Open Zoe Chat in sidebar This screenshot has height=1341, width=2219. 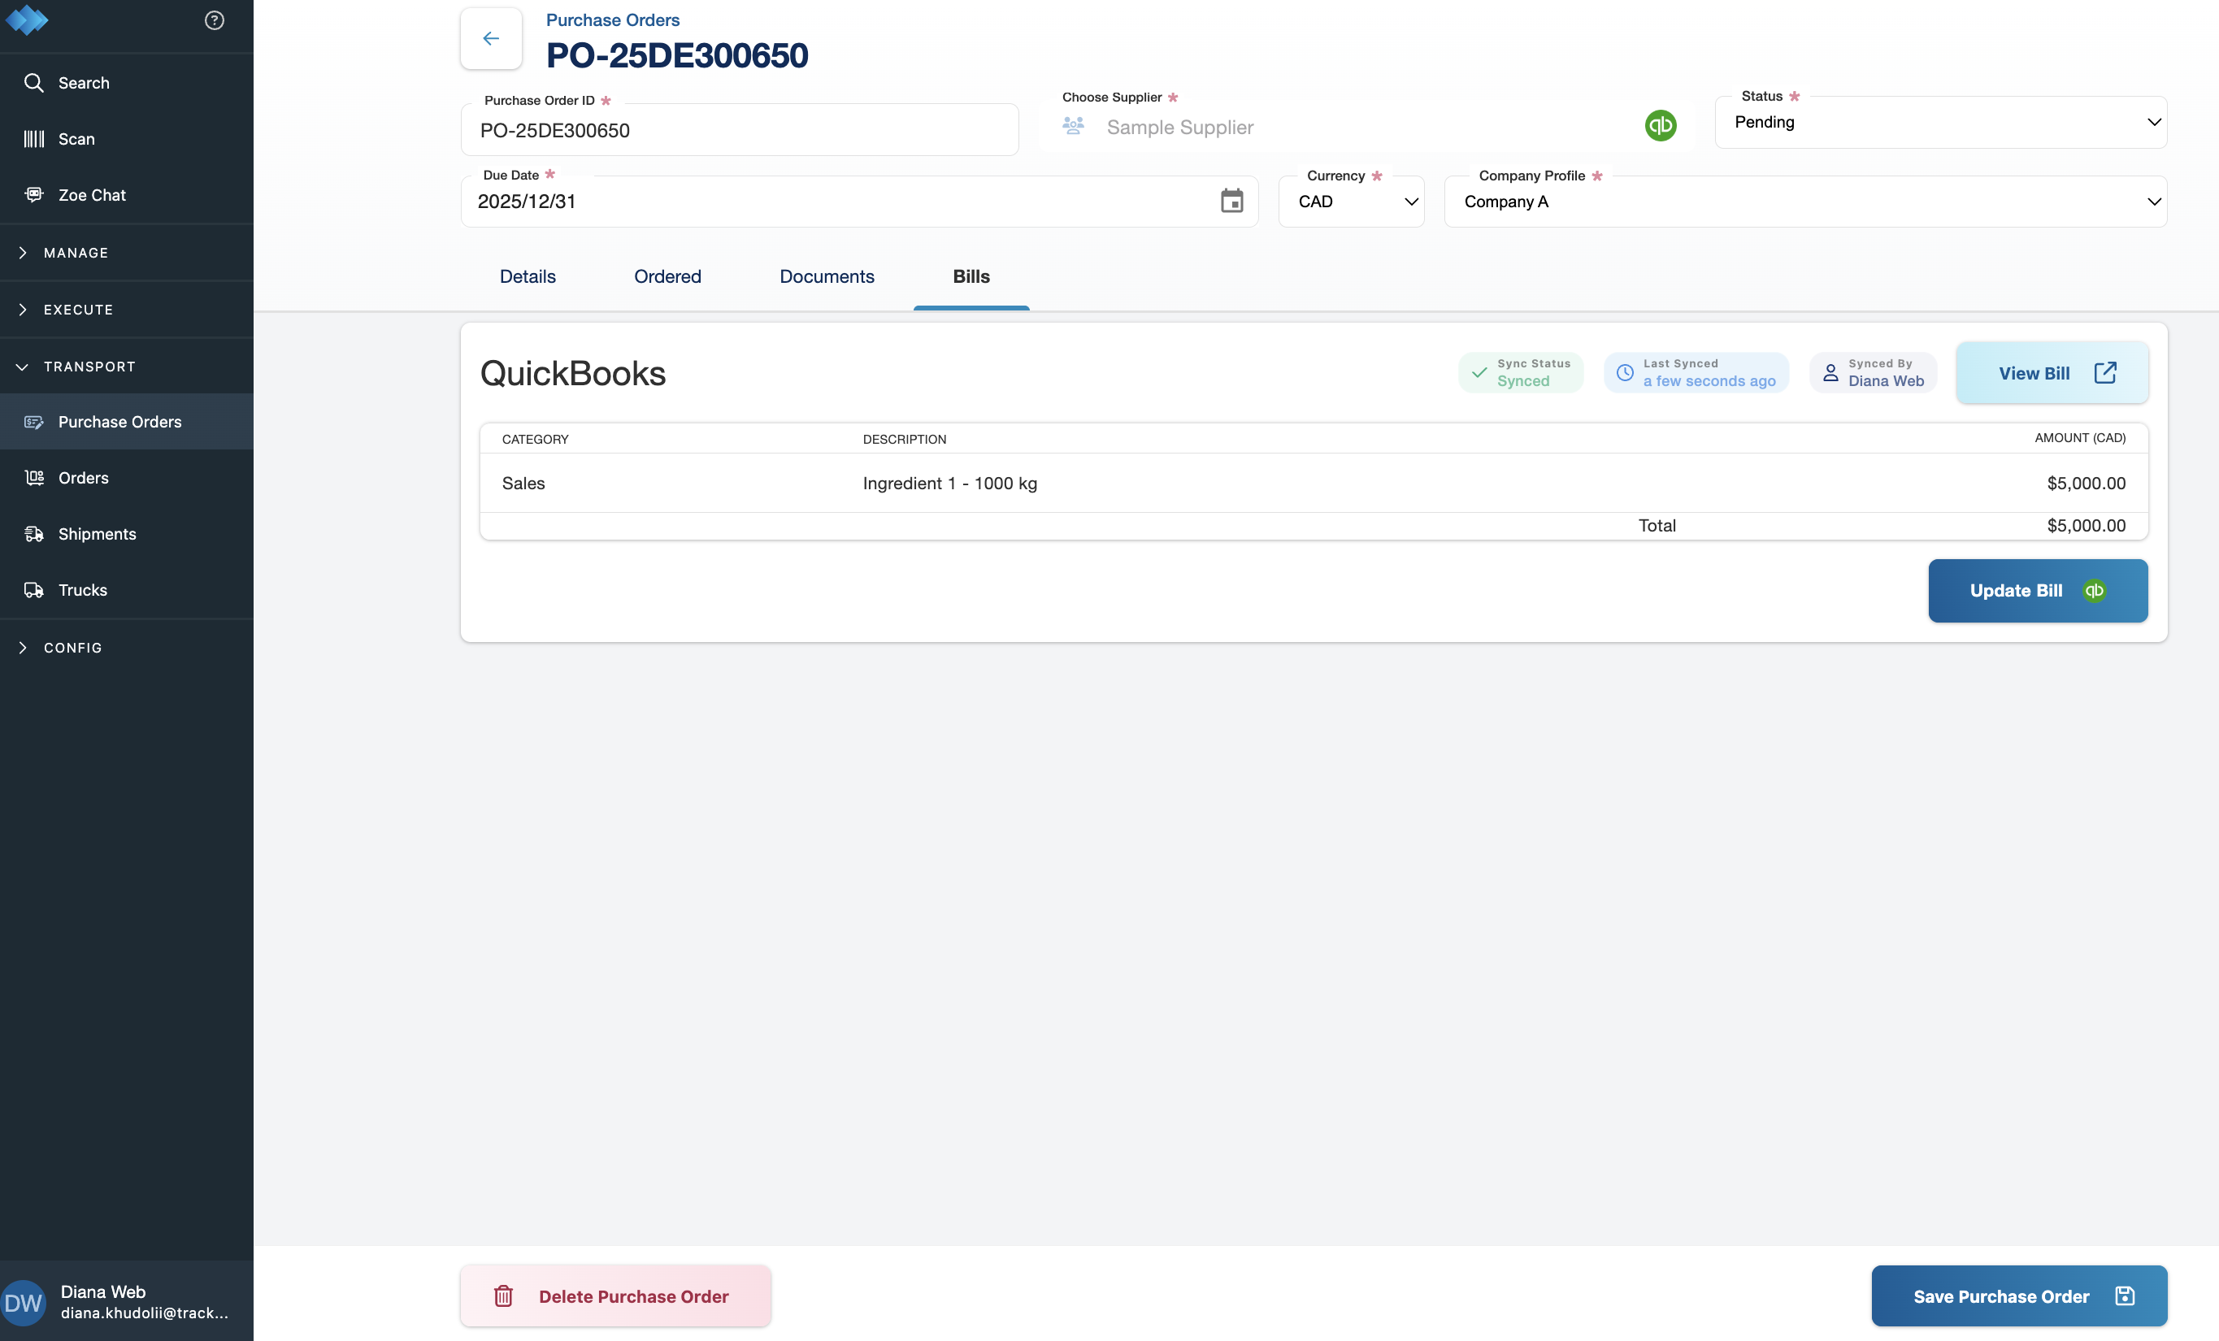tap(92, 194)
